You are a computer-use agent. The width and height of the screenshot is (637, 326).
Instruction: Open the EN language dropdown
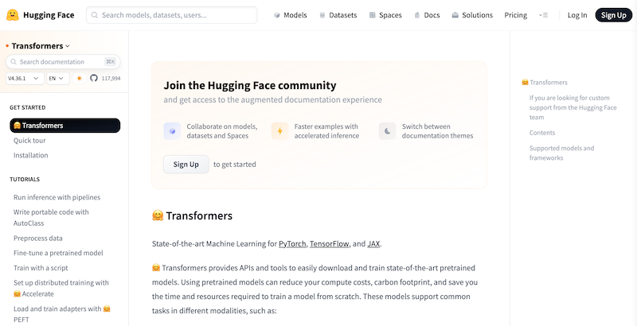click(57, 78)
